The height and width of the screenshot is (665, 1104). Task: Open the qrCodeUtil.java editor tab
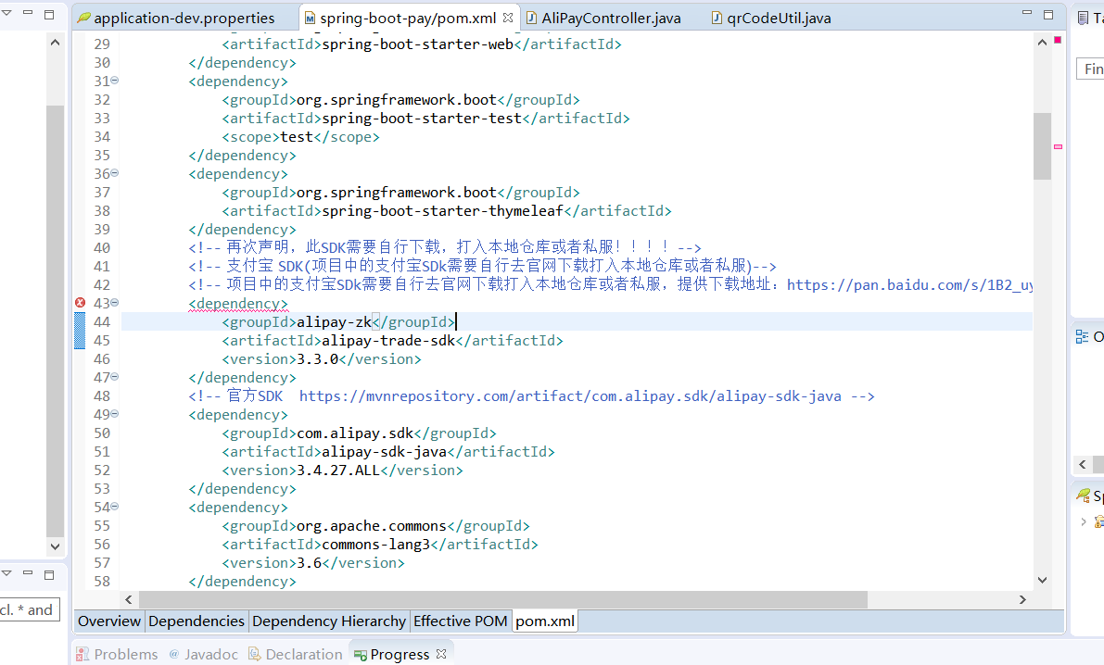pyautogui.click(x=771, y=18)
